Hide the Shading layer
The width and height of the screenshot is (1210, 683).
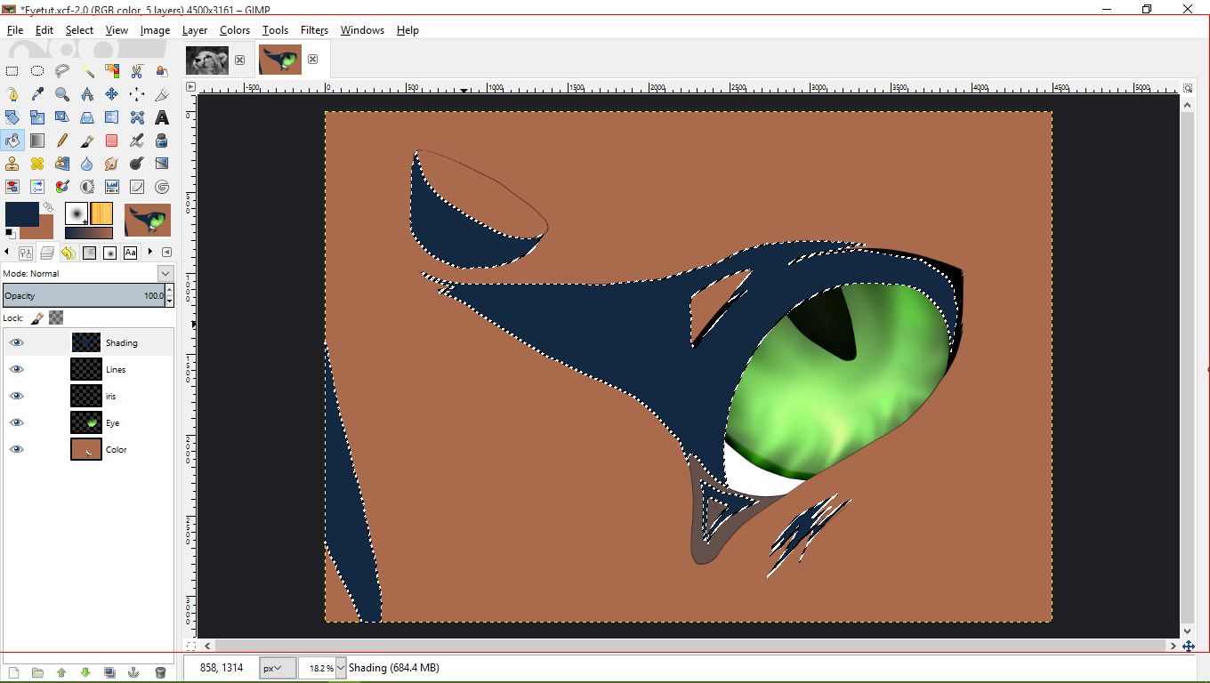click(x=17, y=342)
